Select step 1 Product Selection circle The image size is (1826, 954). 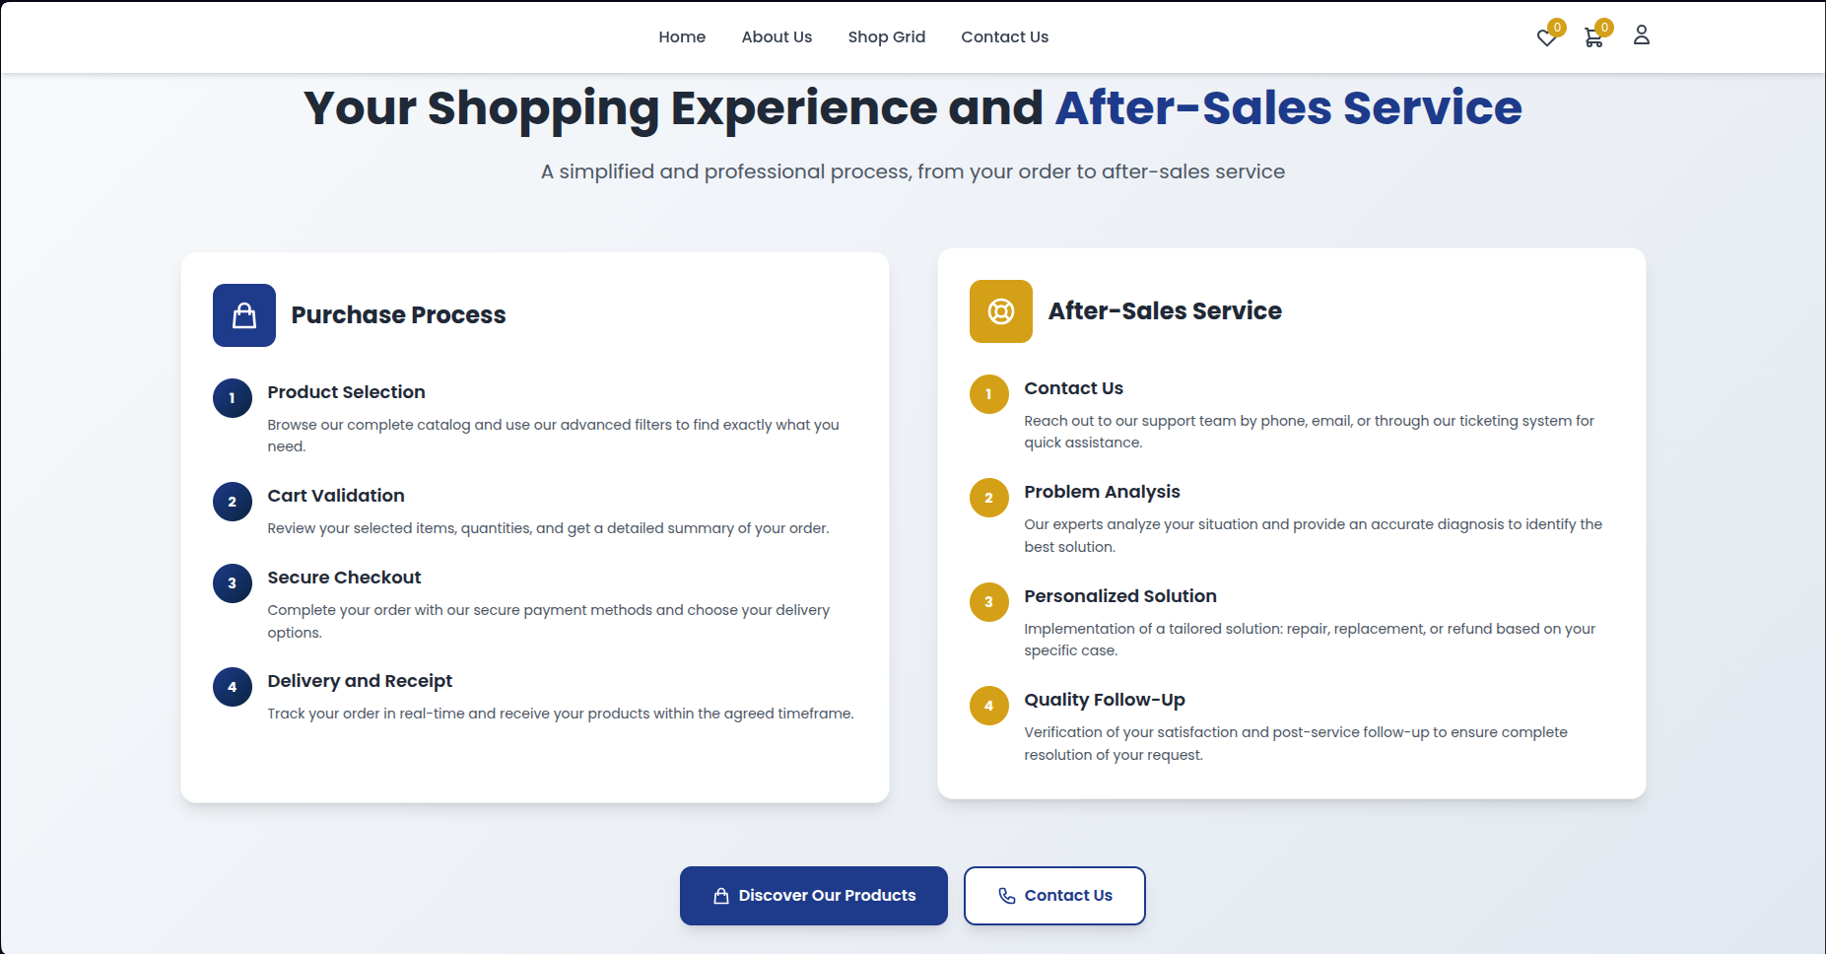tap(232, 398)
